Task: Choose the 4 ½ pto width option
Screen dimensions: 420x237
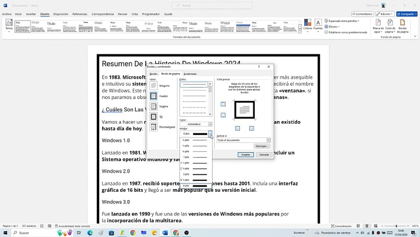Action: pyautogui.click(x=196, y=180)
